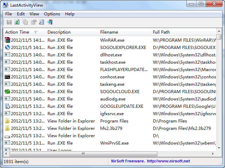Click the Refresh toolbar icon
225x168 pixels.
point(17,22)
